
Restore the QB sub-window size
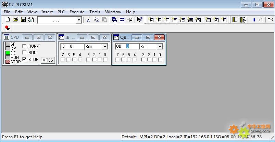point(148,37)
